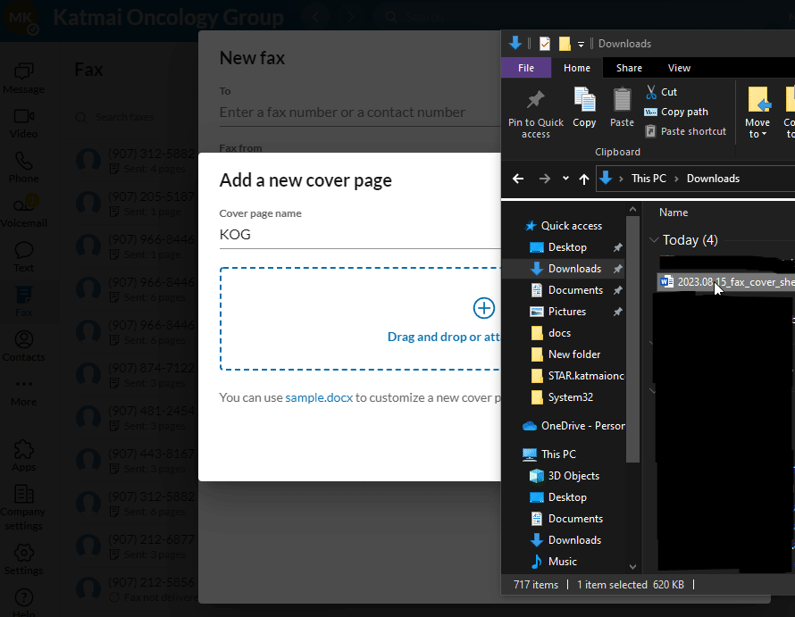795x617 pixels.
Task: Click the New folder icon in Explorer title bar
Action: (565, 44)
